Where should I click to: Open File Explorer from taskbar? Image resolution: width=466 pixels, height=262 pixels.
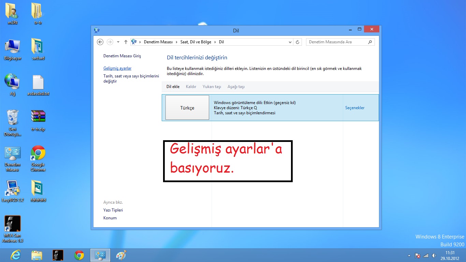(x=37, y=255)
